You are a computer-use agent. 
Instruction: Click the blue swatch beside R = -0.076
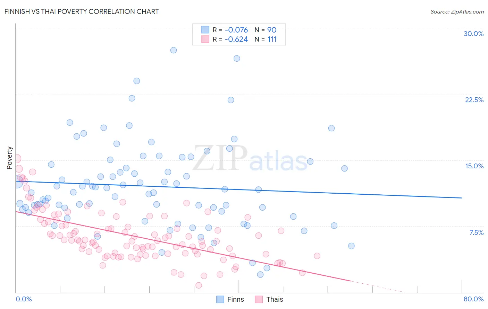pyautogui.click(x=205, y=30)
